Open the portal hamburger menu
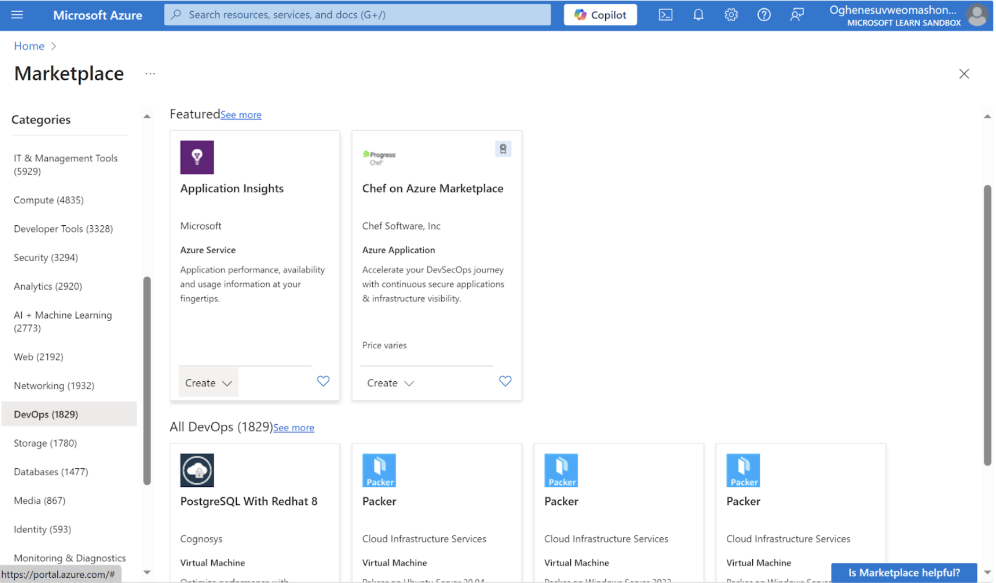The image size is (996, 583). pyautogui.click(x=17, y=14)
